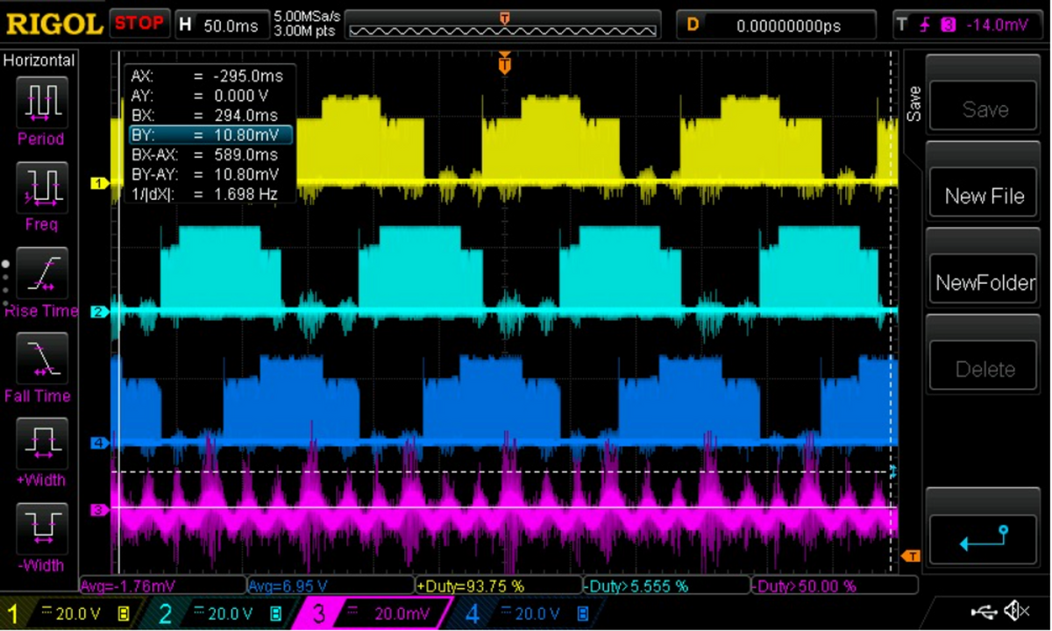Click the New File menu button
1052x631 pixels.
point(984,196)
